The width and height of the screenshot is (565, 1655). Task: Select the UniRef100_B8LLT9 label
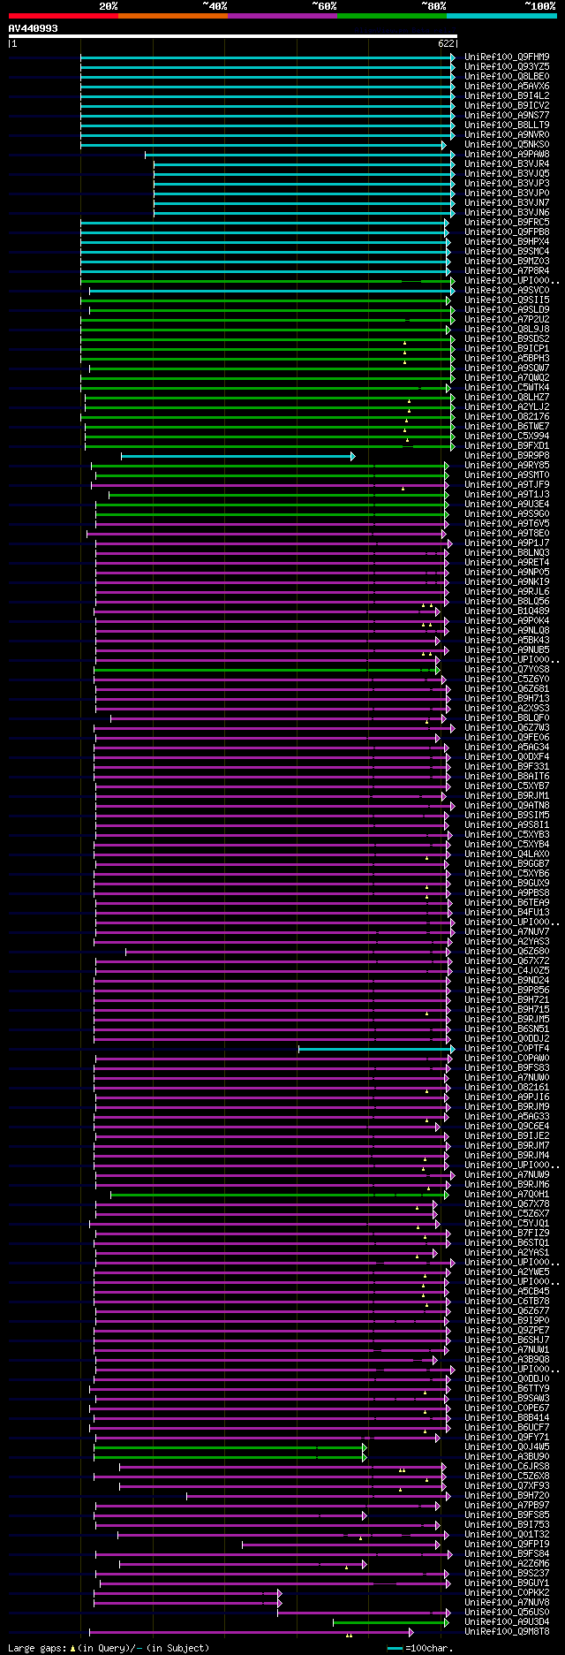coord(507,125)
